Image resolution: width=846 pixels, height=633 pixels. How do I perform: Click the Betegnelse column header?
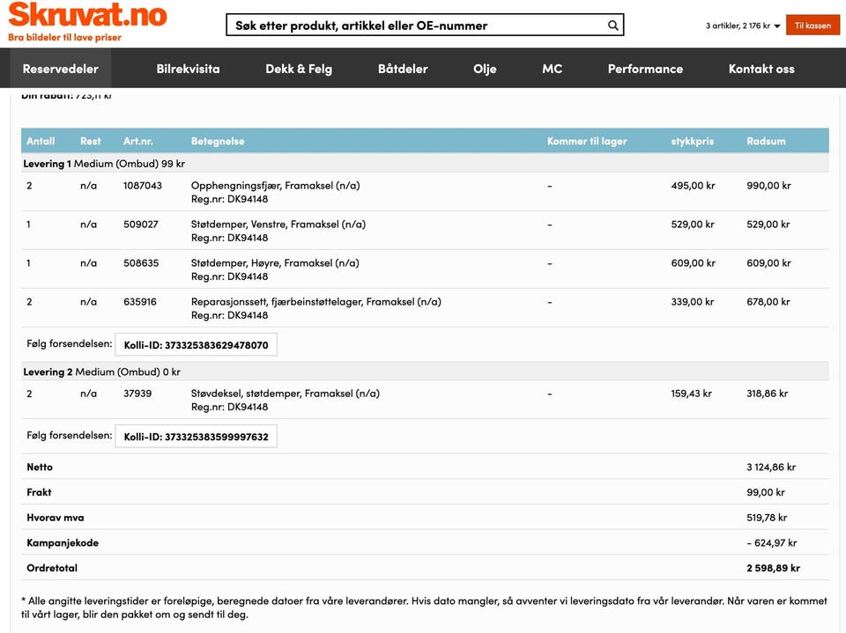(x=218, y=141)
